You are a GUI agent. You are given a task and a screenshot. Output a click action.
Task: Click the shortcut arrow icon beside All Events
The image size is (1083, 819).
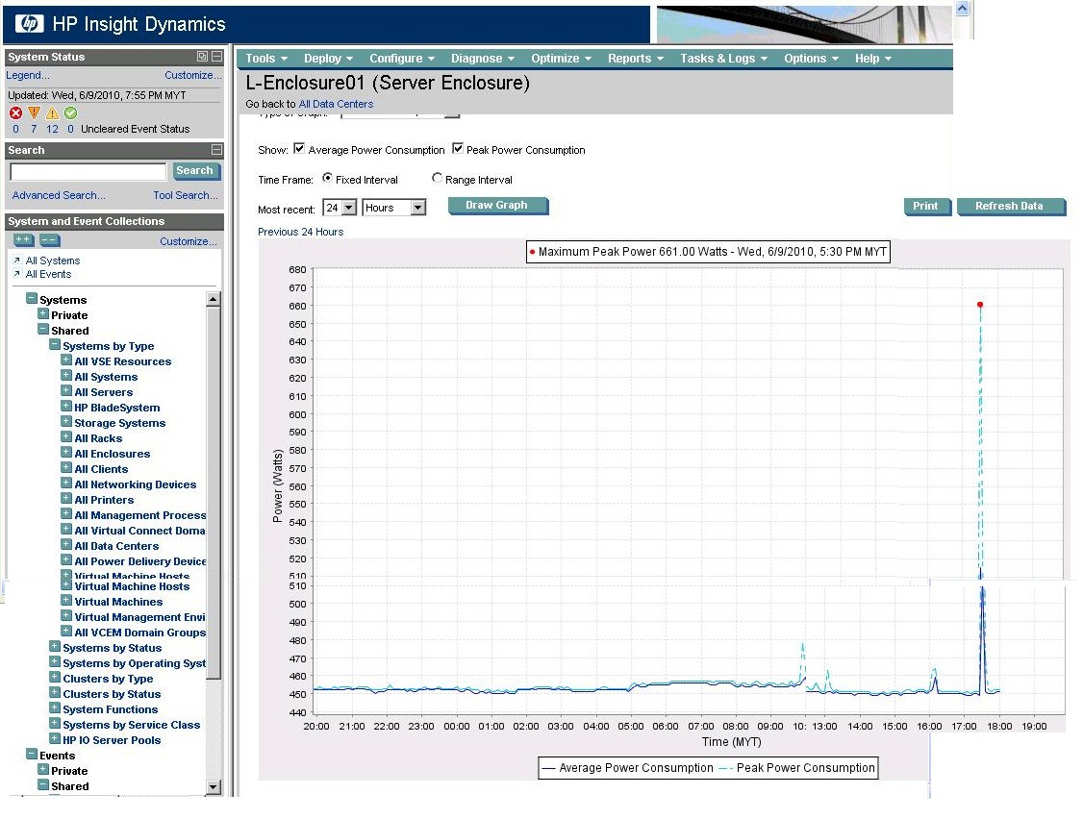[x=16, y=274]
